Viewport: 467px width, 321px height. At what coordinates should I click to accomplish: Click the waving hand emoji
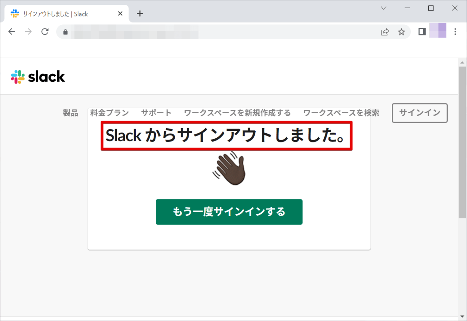point(229,169)
